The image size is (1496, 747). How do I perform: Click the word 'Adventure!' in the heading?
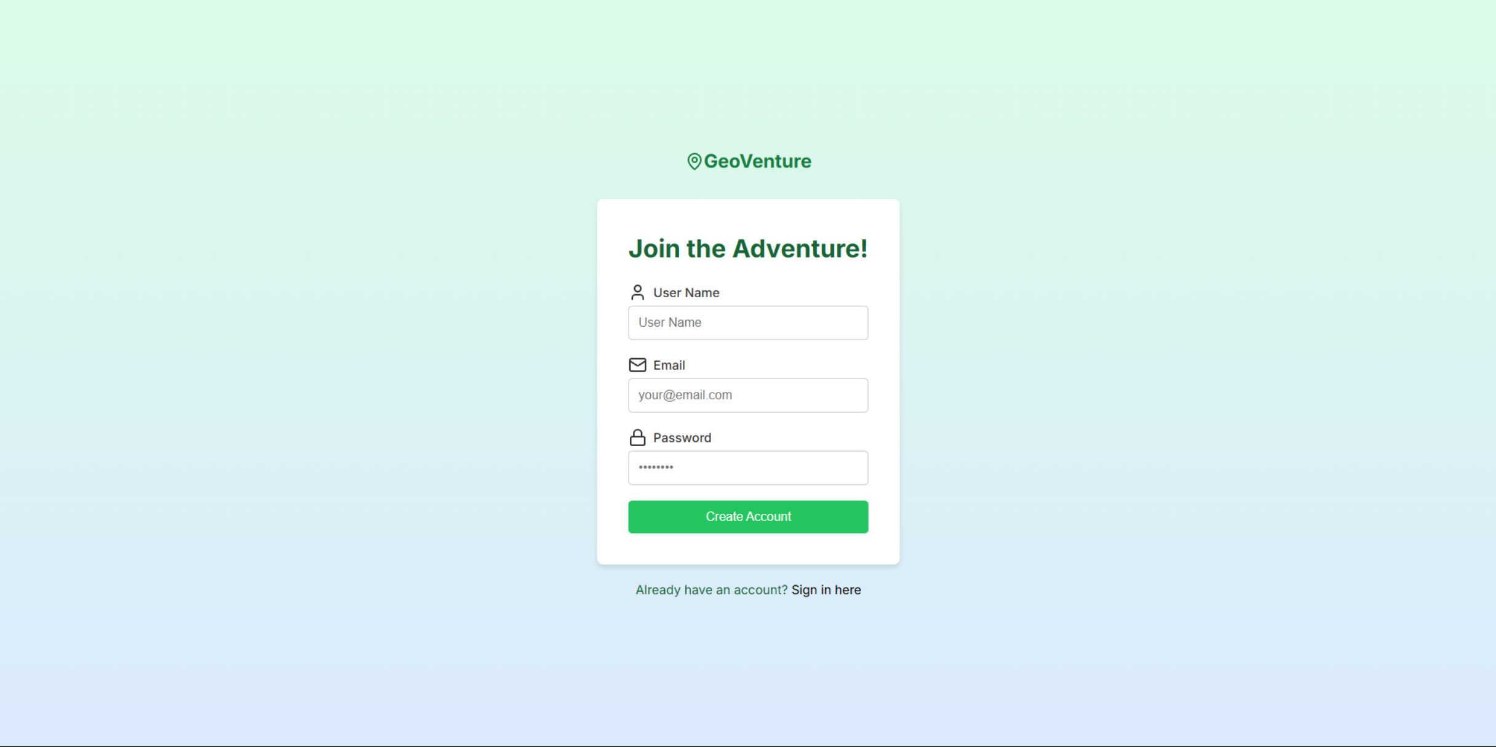pyautogui.click(x=800, y=249)
